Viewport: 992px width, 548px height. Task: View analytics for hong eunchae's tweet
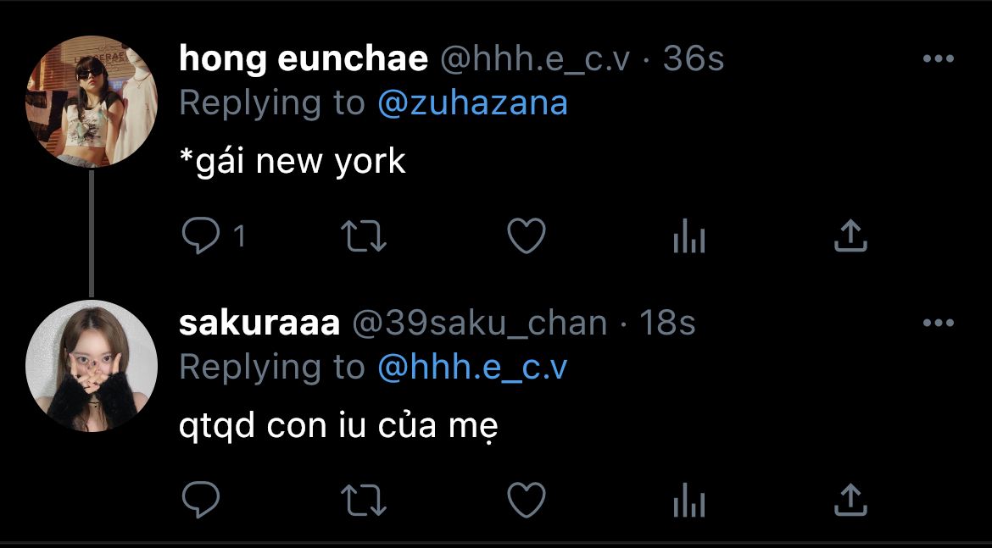coord(689,237)
